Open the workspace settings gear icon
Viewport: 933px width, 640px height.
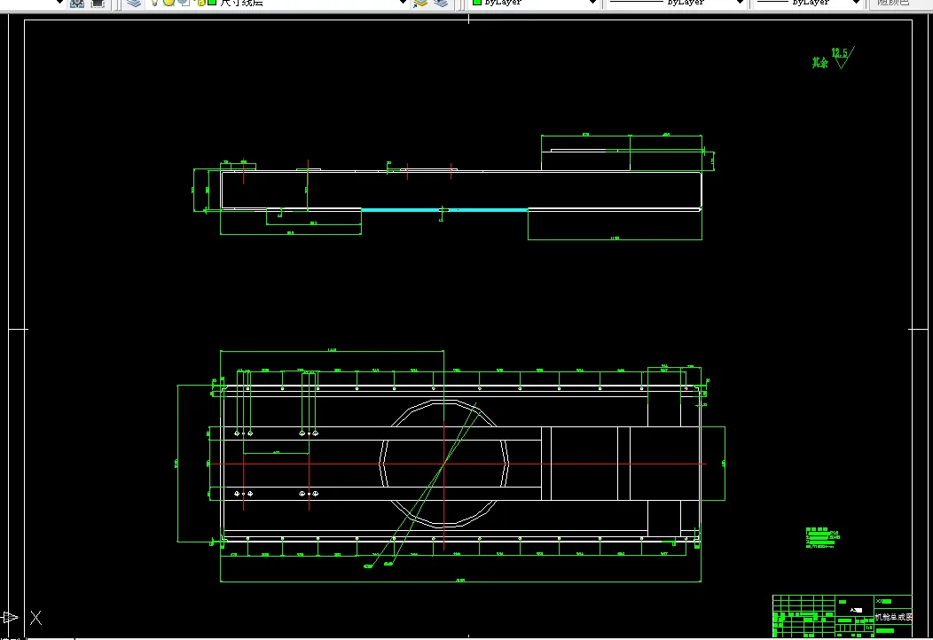[x=77, y=3]
